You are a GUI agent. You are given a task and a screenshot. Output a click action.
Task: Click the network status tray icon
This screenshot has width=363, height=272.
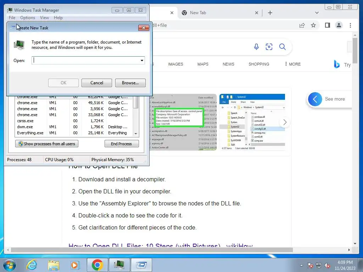pyautogui.click(x=319, y=265)
